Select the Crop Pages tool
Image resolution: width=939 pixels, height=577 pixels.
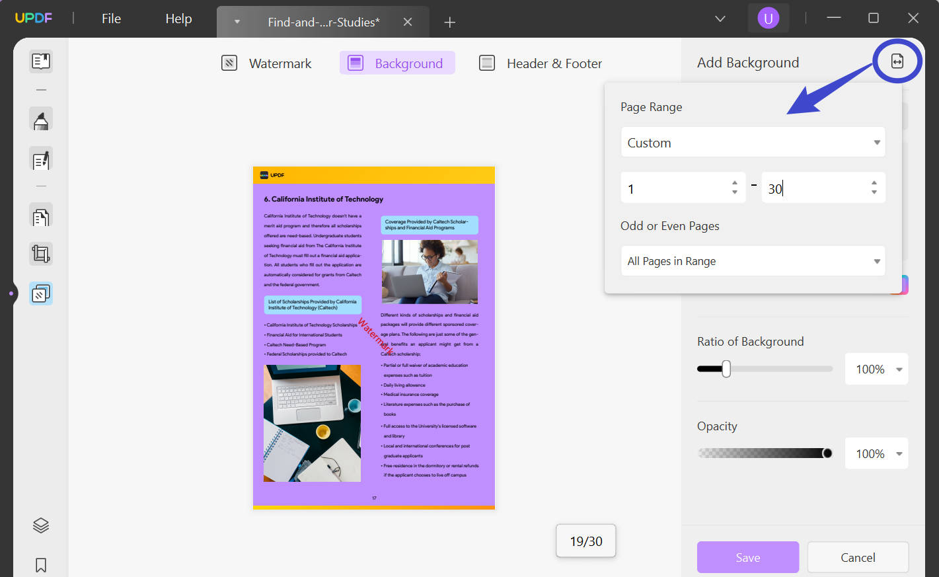(x=40, y=253)
